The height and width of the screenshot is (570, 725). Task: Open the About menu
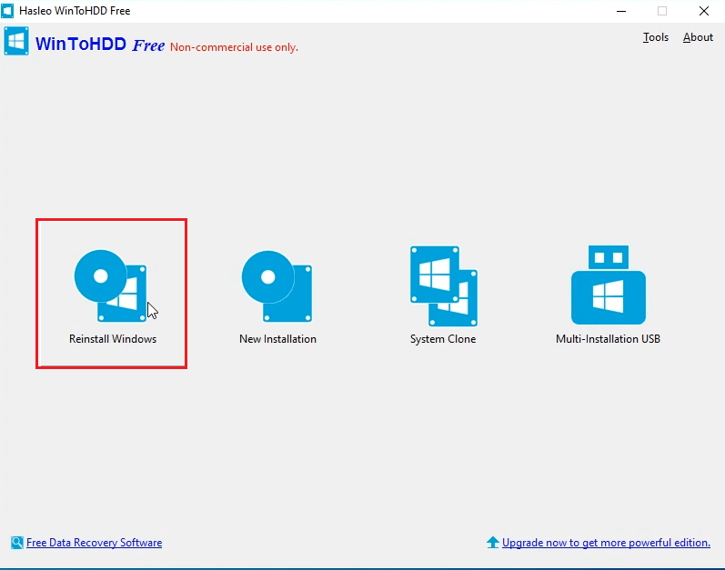(698, 37)
